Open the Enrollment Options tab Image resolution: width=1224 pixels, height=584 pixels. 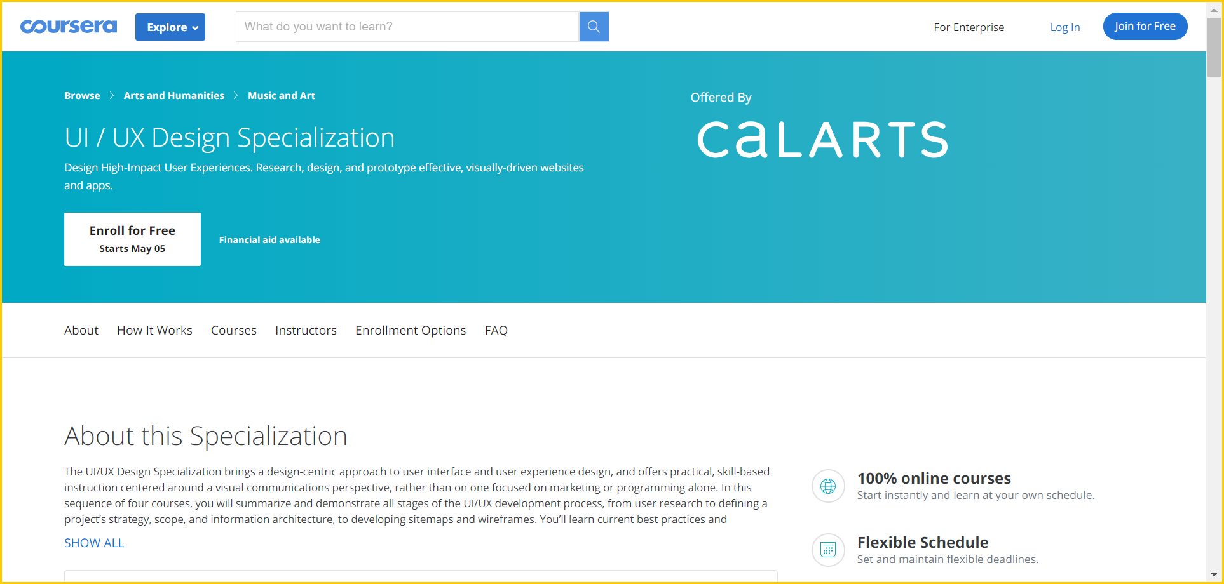(411, 330)
